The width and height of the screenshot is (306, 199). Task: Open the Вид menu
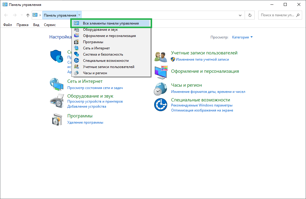[36, 25]
